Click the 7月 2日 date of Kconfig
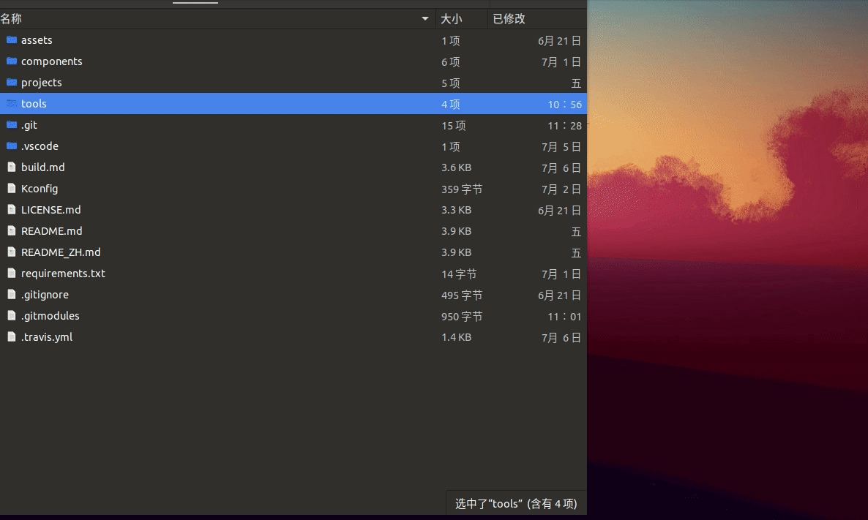The width and height of the screenshot is (868, 520). coord(561,189)
